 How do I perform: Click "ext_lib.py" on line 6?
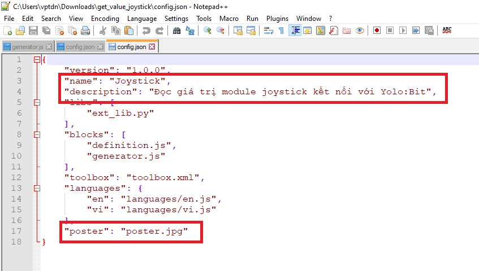120,113
